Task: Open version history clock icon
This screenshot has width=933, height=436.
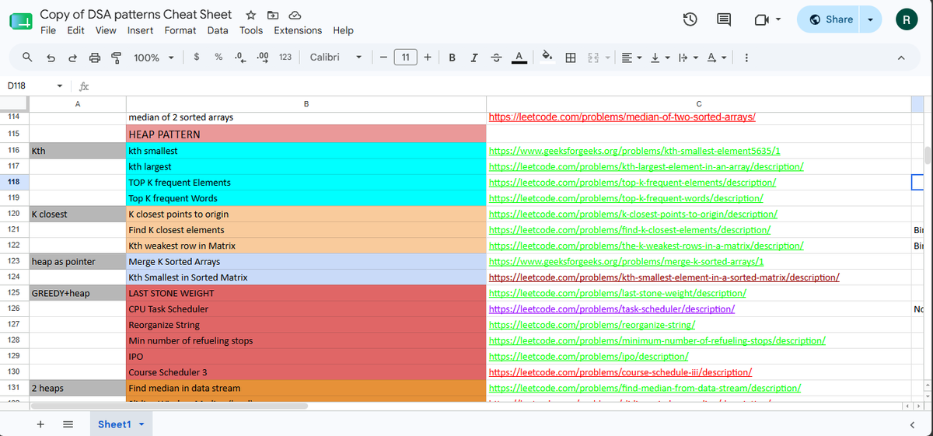Action: coord(690,20)
